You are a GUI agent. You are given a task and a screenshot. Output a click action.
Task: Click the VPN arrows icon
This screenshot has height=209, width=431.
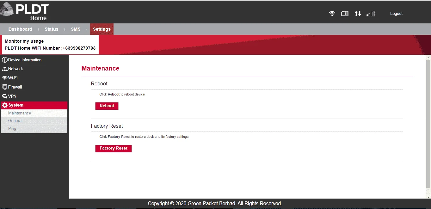coord(4,96)
